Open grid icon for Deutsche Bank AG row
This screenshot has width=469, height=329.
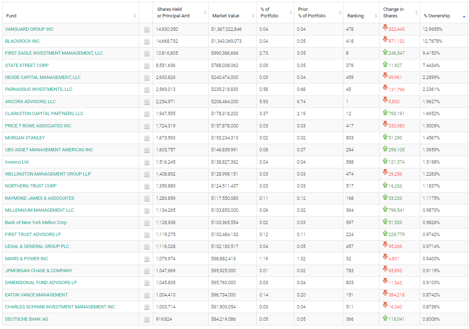point(147,320)
